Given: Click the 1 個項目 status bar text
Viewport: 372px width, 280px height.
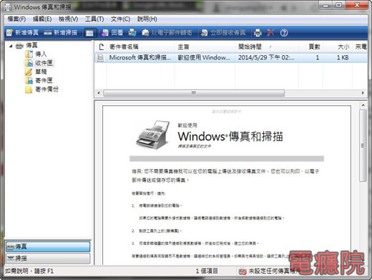Looking at the screenshot, I should click(207, 271).
